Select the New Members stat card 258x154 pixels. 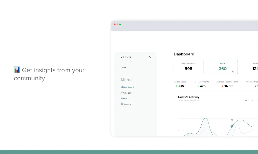[x=188, y=67]
